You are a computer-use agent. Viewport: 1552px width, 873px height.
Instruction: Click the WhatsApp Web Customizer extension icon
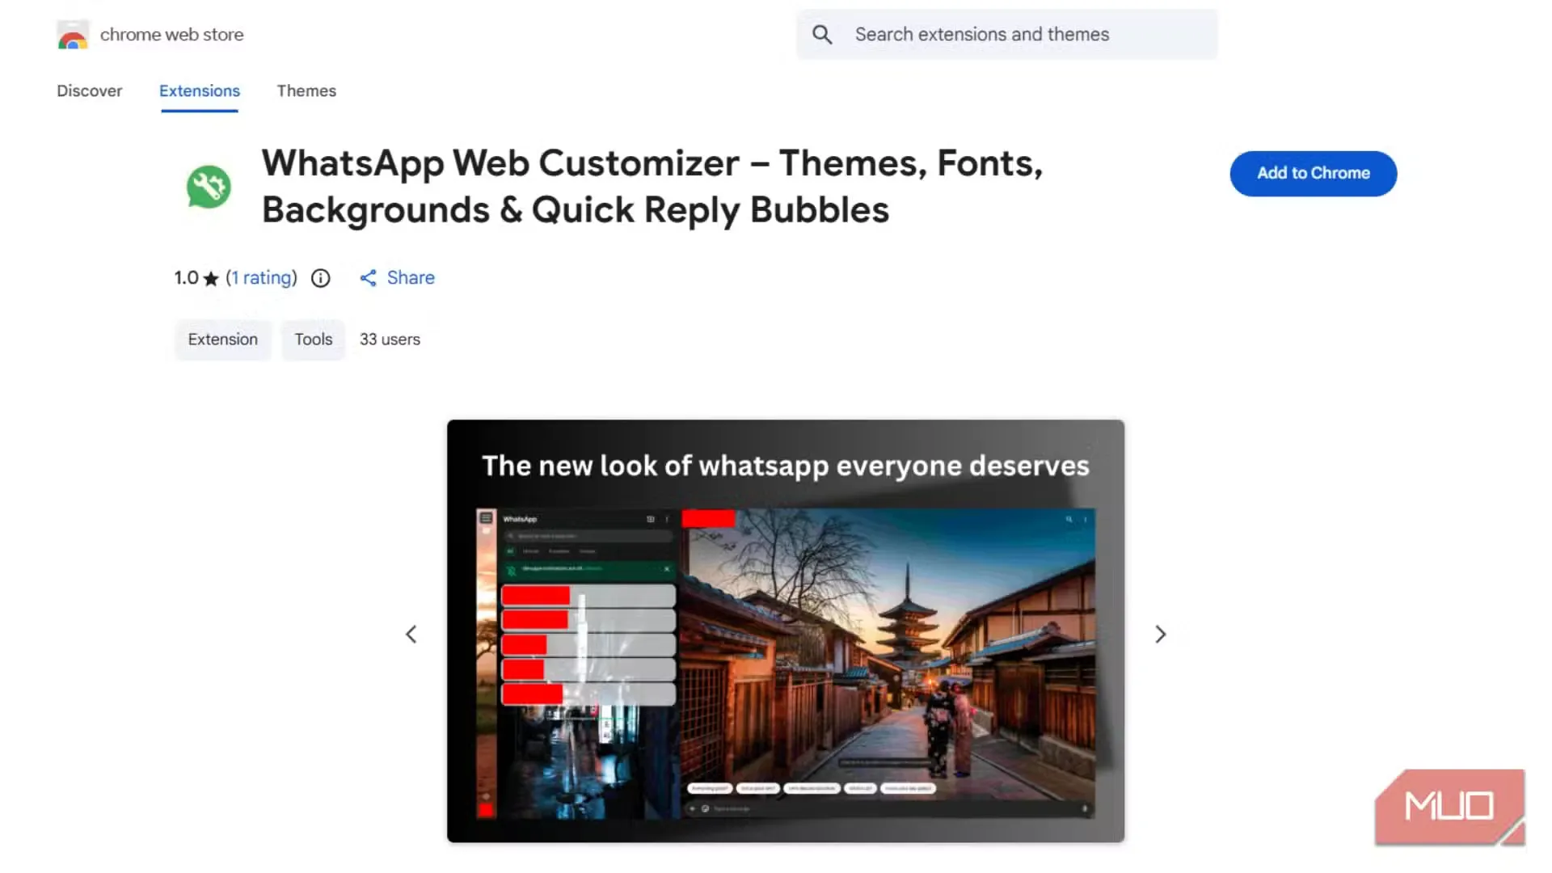tap(209, 187)
